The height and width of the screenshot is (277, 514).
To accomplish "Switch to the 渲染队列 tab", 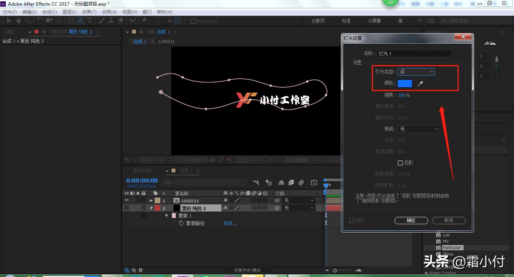I will coord(142,170).
